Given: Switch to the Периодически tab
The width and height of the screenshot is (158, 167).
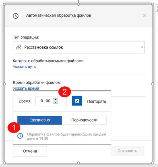Looking at the screenshot, I should click(x=84, y=120).
